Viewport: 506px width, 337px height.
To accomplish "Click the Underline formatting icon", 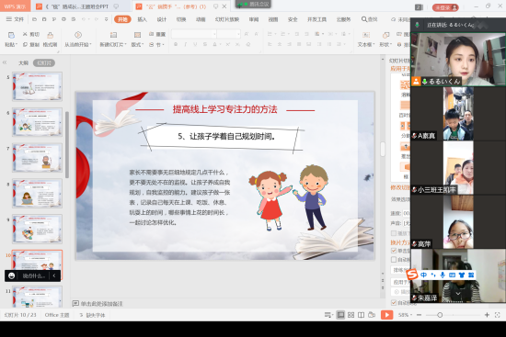I will (x=195, y=44).
